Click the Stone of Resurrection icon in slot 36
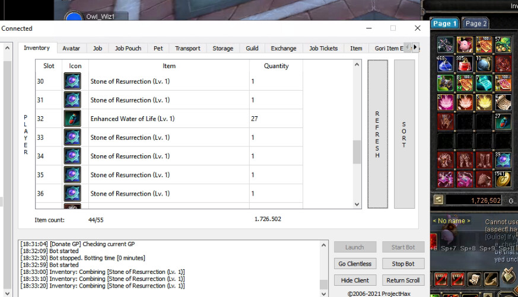This screenshot has width=518, height=297. pyautogui.click(x=72, y=194)
